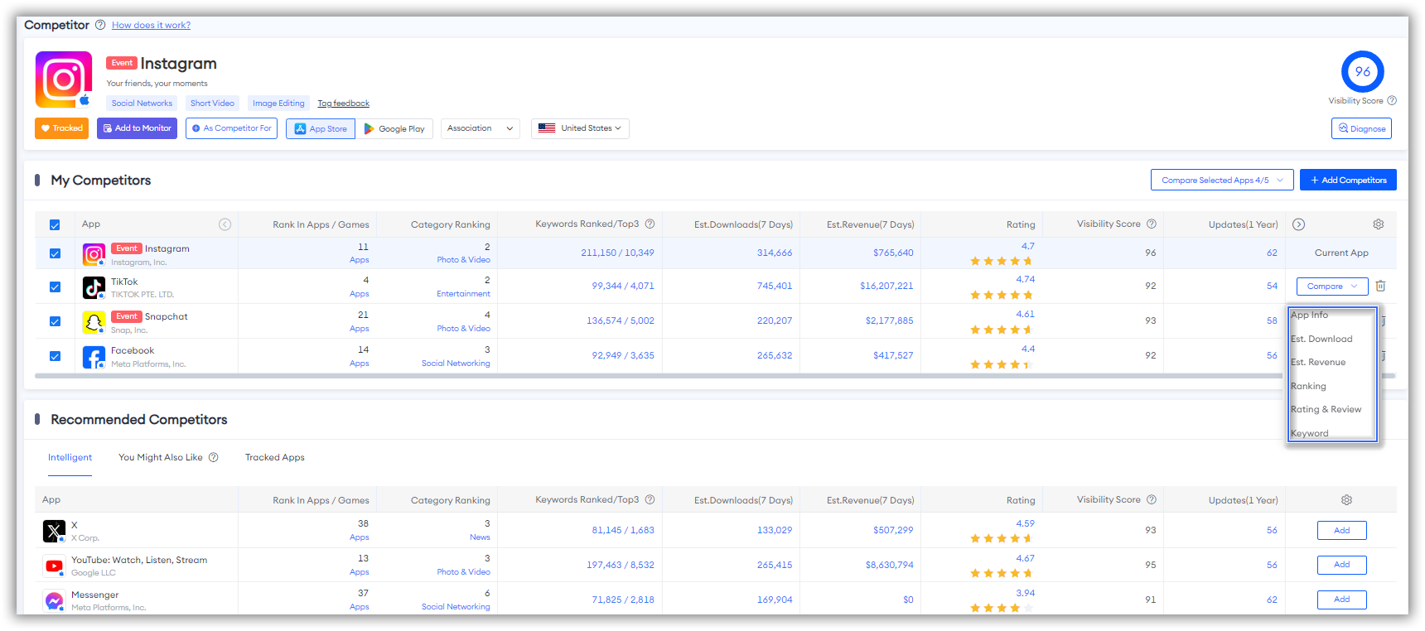Click the large Instagram app icon in header
The image size is (1425, 631).
click(x=64, y=79)
